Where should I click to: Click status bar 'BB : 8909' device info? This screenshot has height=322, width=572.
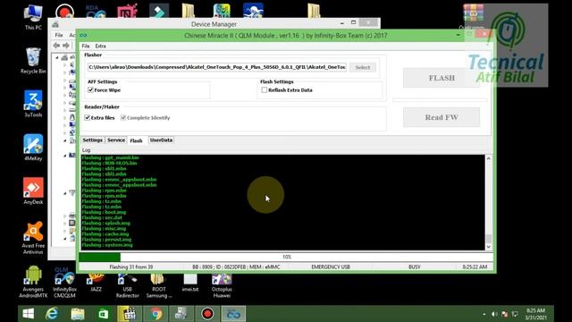tap(236, 267)
